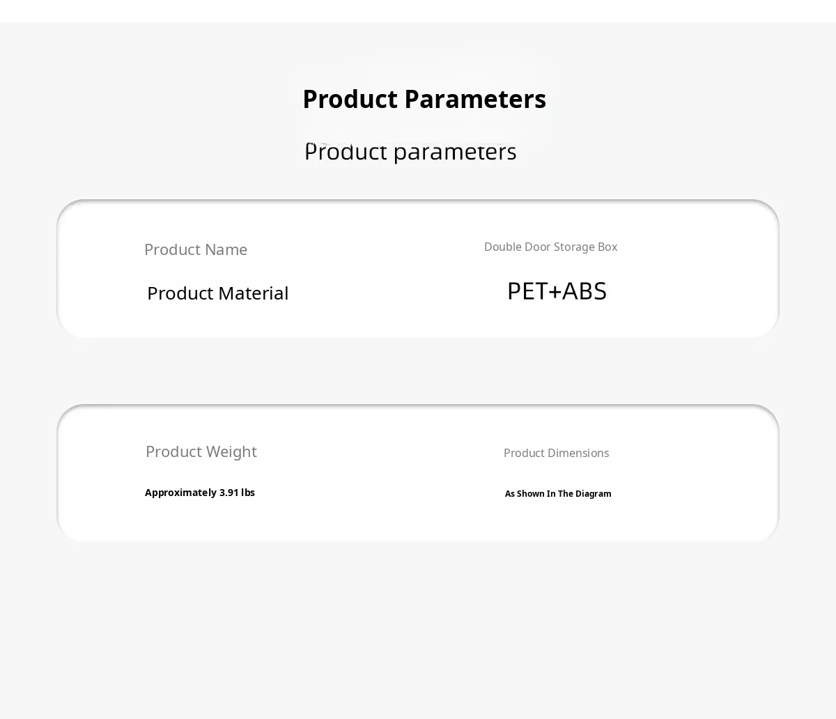Screen dimensions: 836x719
Task: Select the "Product Material" label
Action: click(217, 293)
